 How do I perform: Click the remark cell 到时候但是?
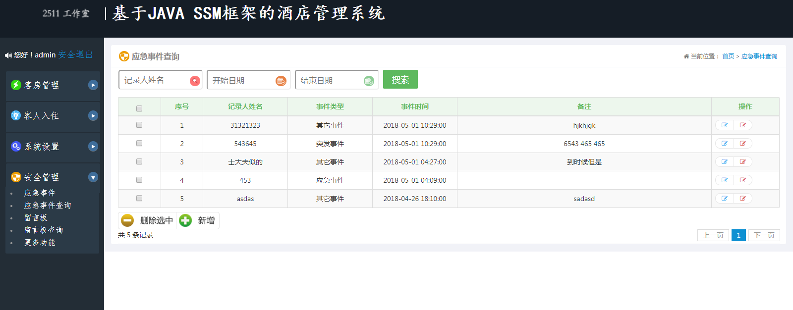[x=584, y=162]
